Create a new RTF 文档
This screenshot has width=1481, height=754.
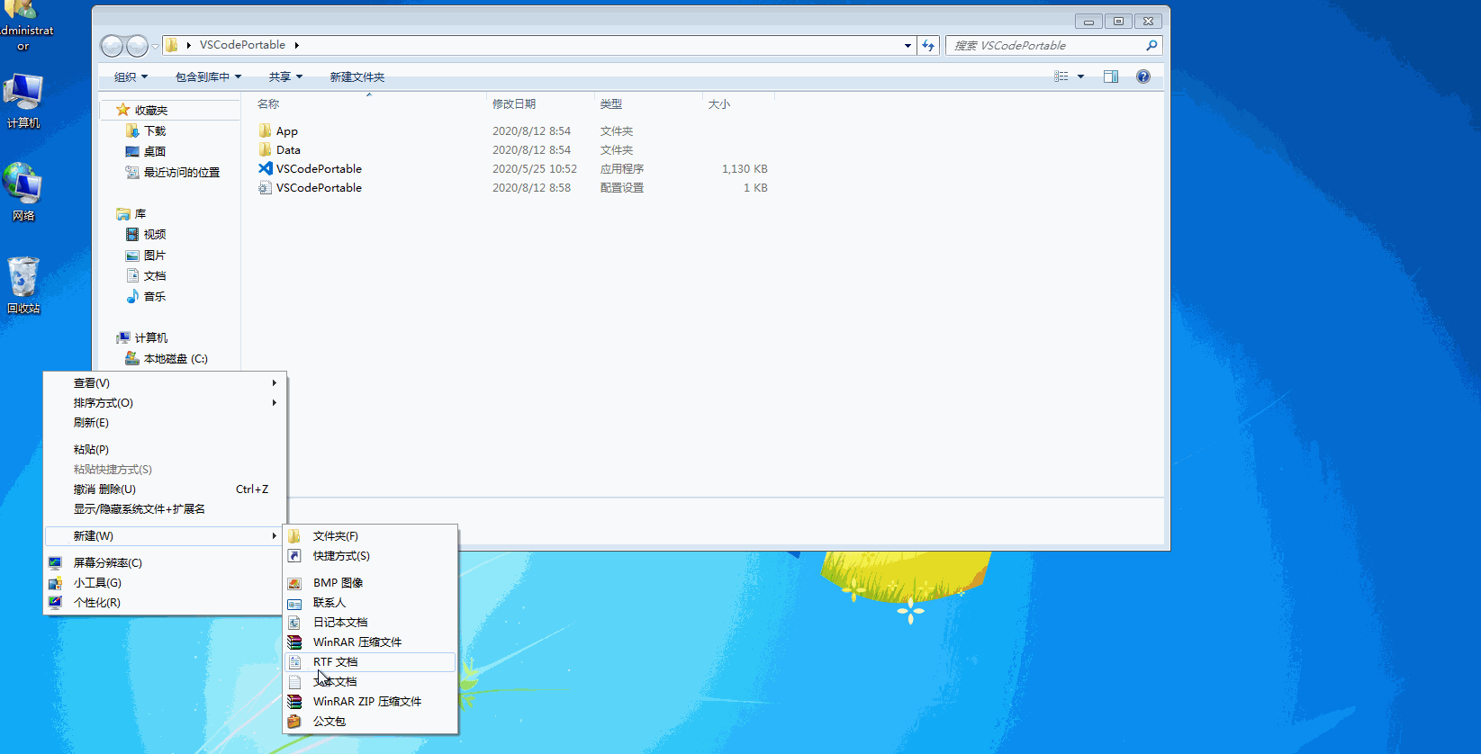click(x=370, y=662)
